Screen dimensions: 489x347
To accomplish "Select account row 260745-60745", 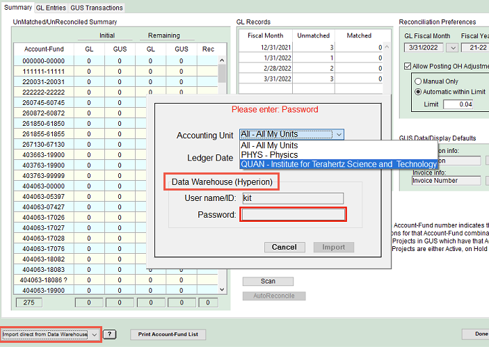I will [43, 102].
